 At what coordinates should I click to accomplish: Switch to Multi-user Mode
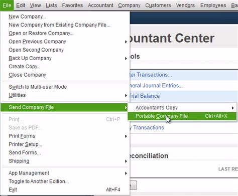click(65, 87)
